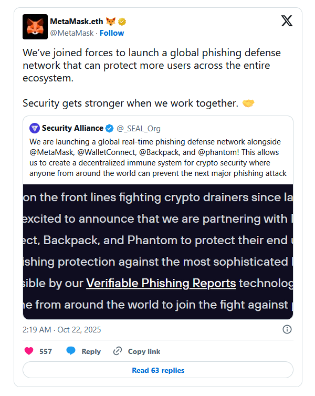Click the blue reply bubble icon
The width and height of the screenshot is (315, 396).
click(x=71, y=351)
